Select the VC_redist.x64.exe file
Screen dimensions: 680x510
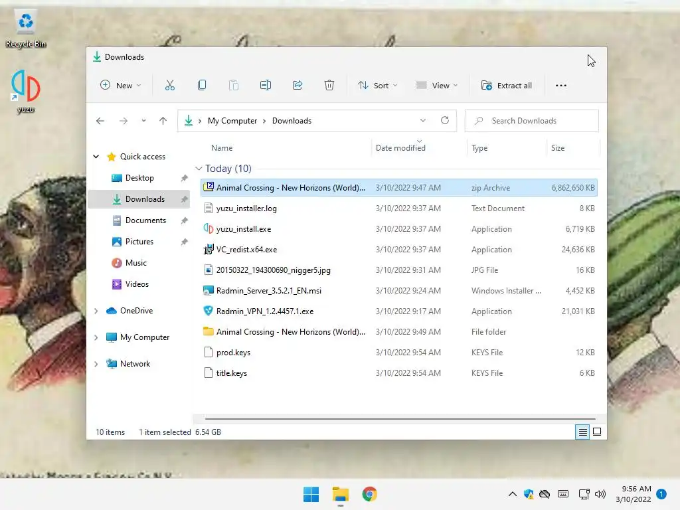399,250
